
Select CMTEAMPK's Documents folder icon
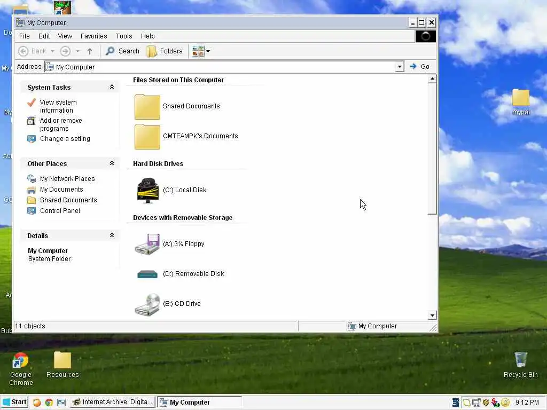[147, 137]
